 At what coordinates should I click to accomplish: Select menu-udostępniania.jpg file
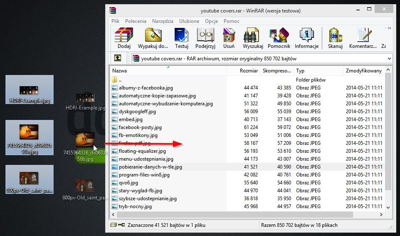tap(146, 159)
